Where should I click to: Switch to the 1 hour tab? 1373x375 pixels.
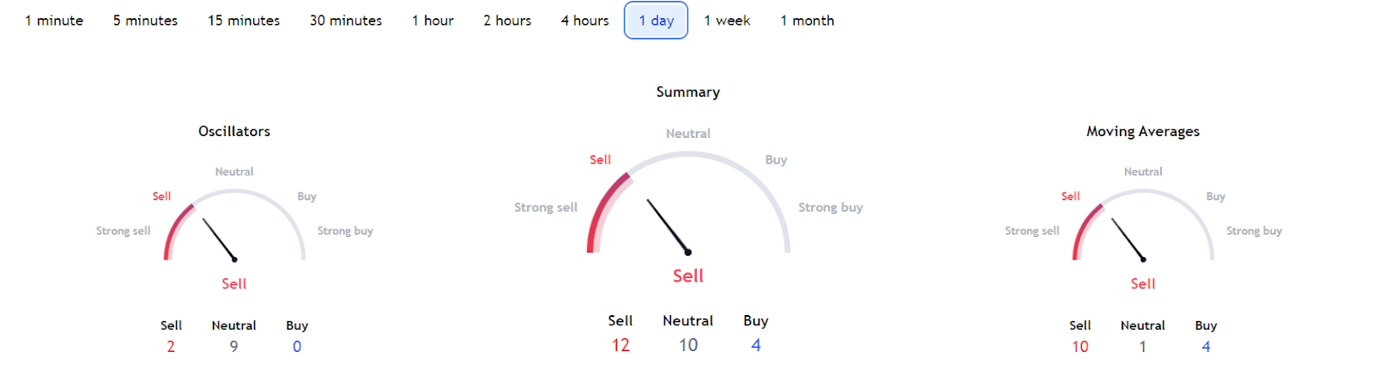(432, 21)
